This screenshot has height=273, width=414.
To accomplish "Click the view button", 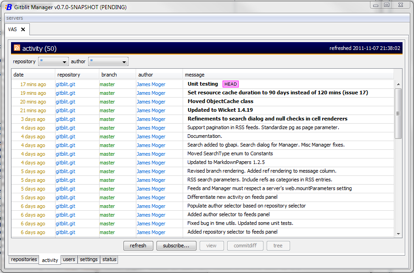I will click(x=212, y=246).
